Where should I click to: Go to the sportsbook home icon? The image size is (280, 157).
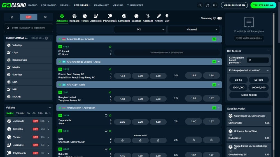12,17
